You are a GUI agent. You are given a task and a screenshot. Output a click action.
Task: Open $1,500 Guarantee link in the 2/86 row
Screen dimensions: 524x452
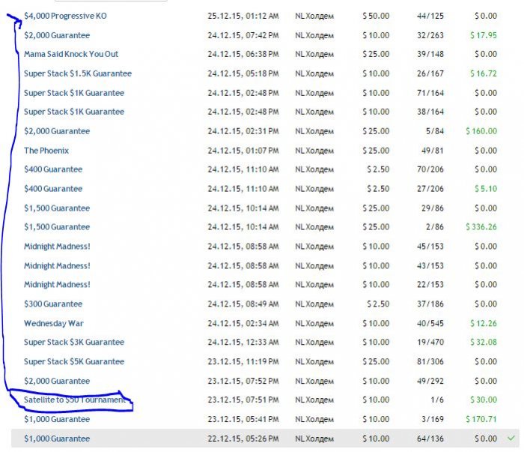pos(57,227)
